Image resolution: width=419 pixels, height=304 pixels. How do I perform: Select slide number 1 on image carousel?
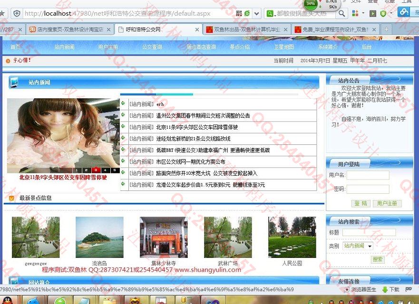point(77,170)
